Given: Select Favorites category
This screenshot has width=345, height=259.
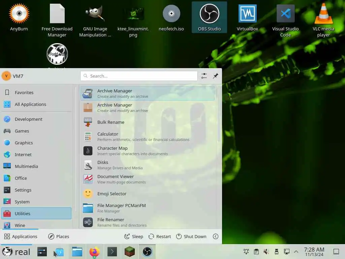Looking at the screenshot, I should pyautogui.click(x=36, y=92).
